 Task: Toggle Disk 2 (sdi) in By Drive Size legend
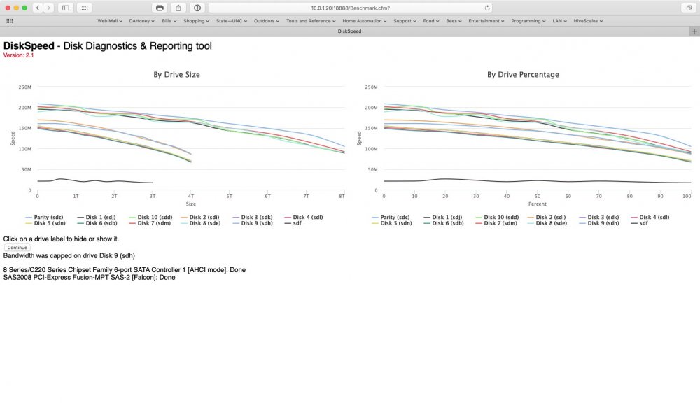click(200, 218)
